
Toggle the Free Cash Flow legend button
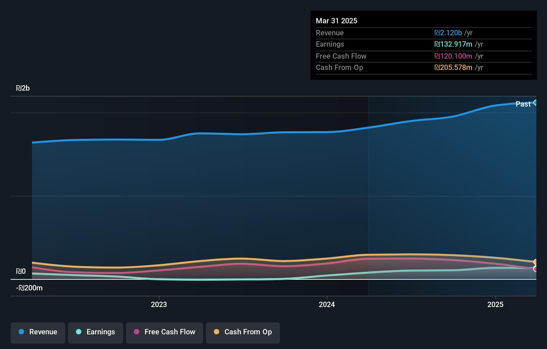tap(165, 333)
